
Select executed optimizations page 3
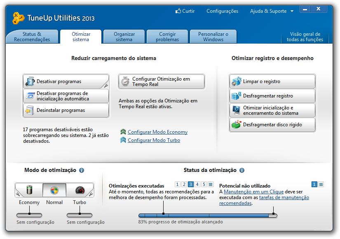pyautogui.click(x=190, y=184)
